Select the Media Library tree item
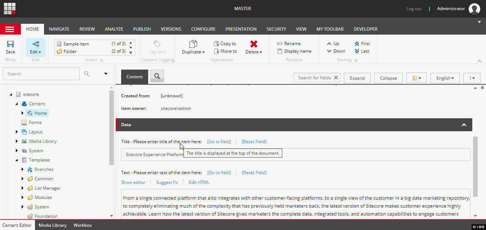 coord(43,141)
